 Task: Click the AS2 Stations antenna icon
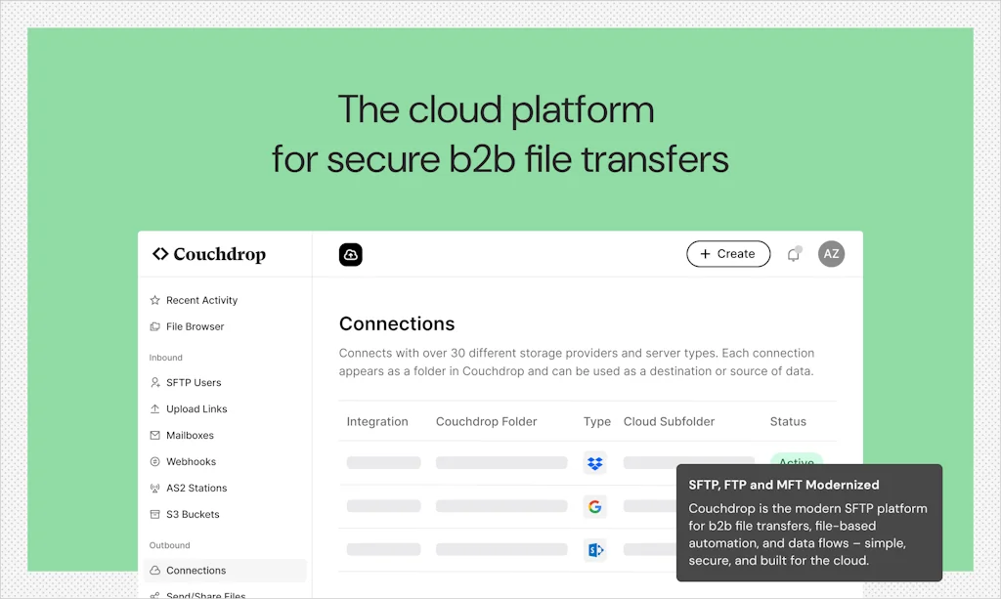(x=154, y=488)
